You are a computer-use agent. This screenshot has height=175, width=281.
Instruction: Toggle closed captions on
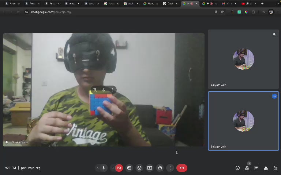129,168
